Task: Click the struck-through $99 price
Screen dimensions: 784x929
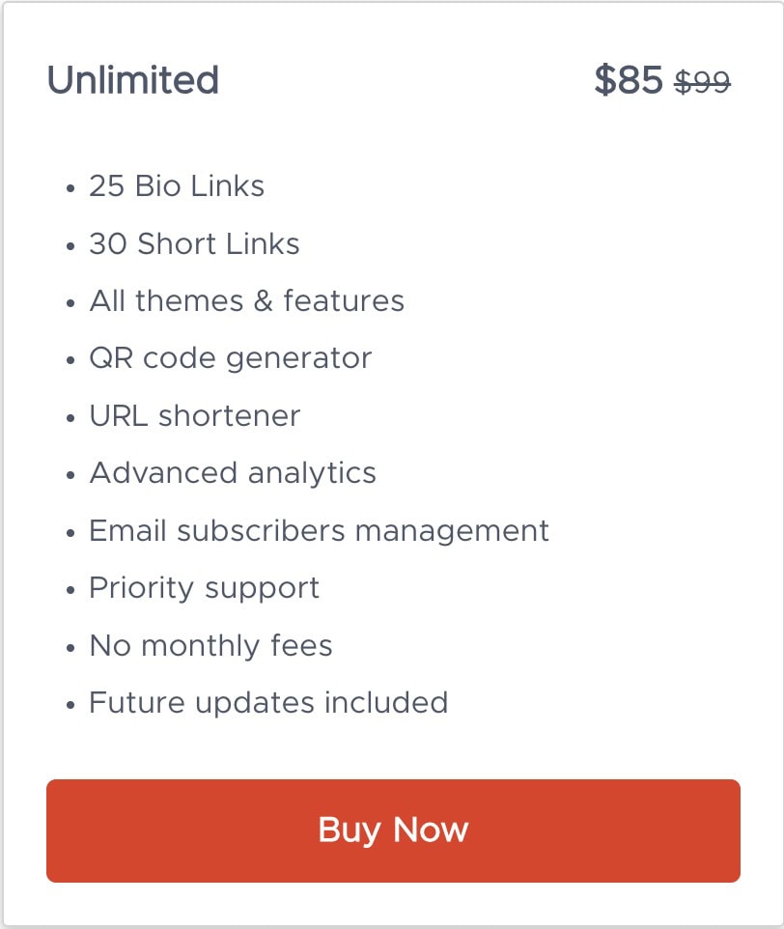Action: coord(702,83)
